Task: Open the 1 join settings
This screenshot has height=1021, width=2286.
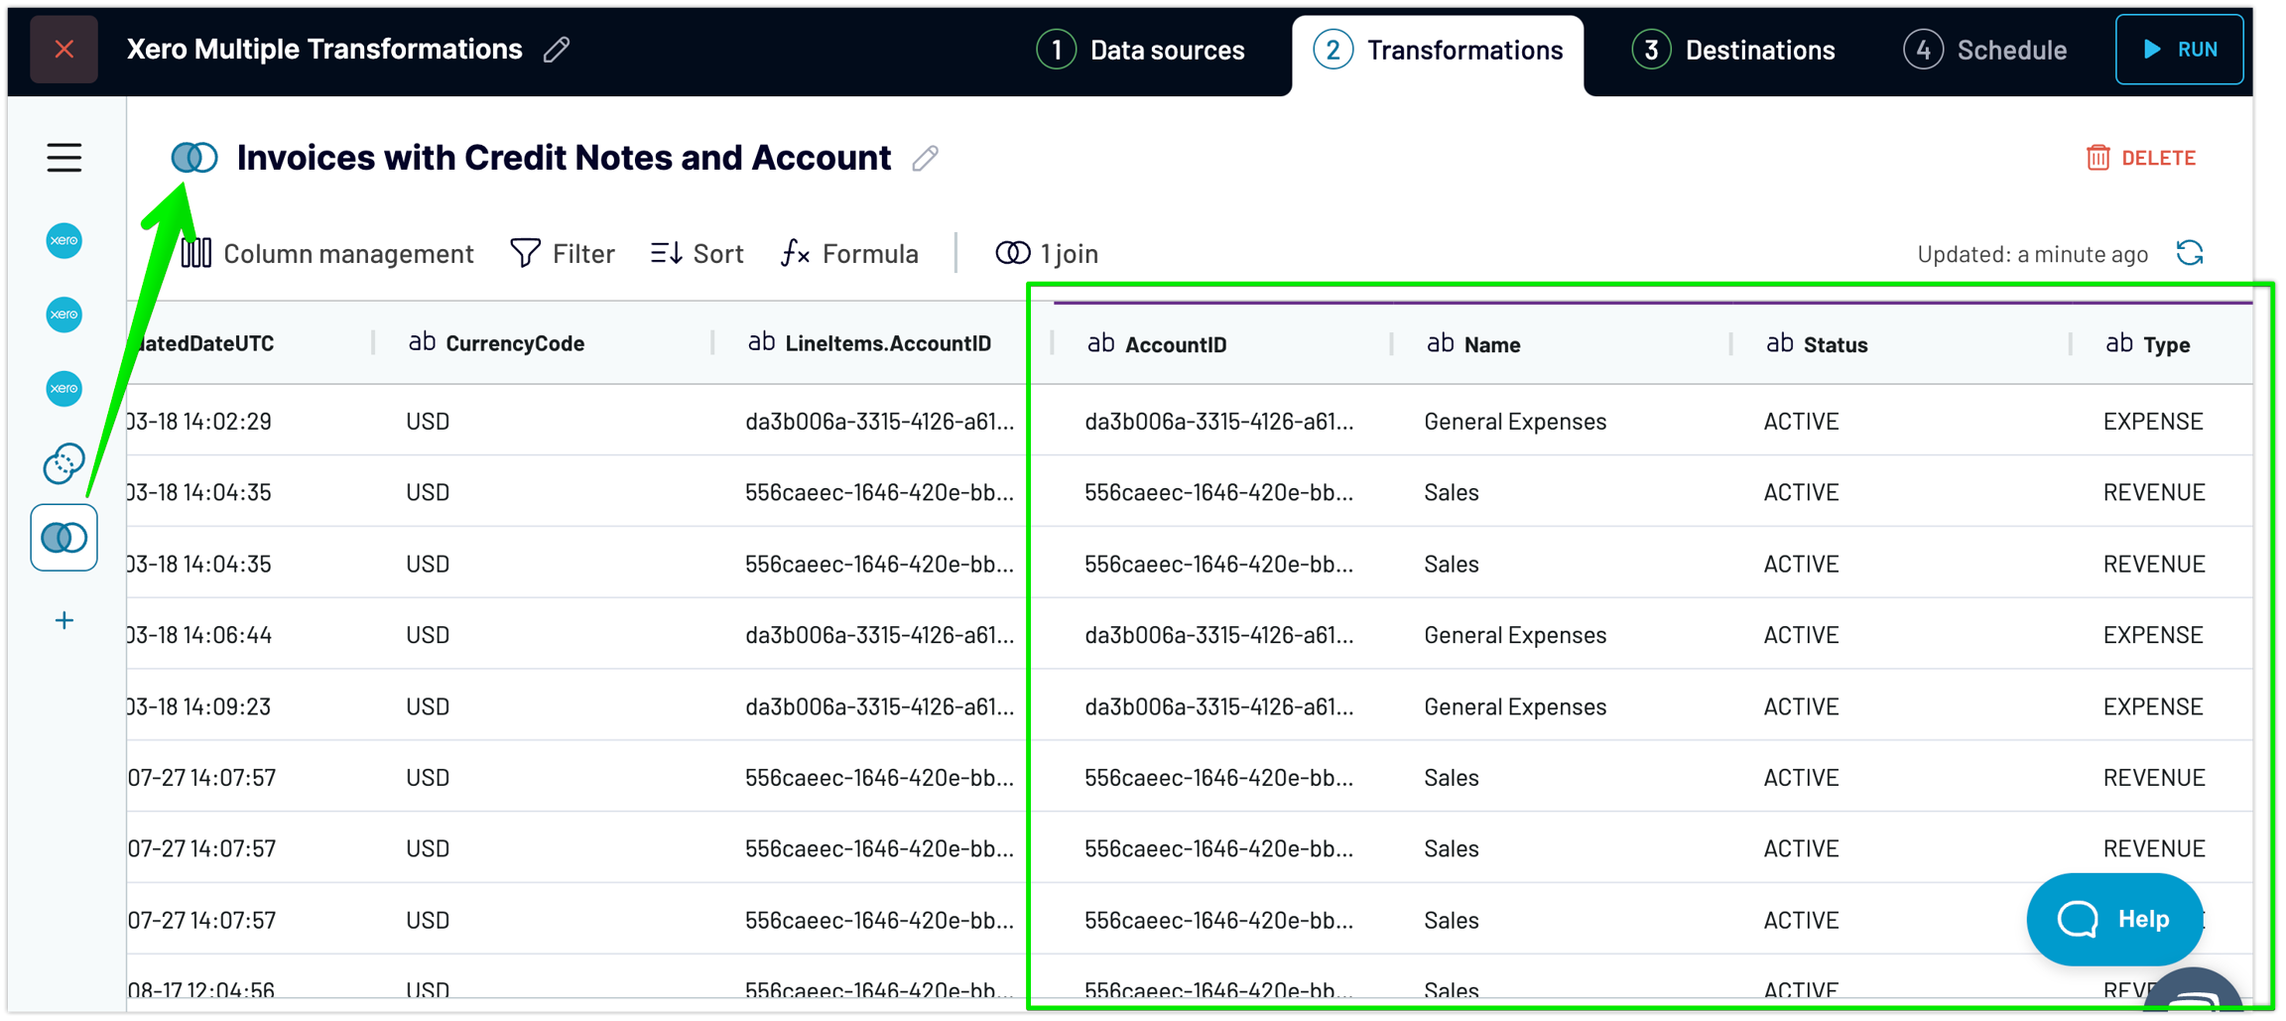Action: (1047, 254)
